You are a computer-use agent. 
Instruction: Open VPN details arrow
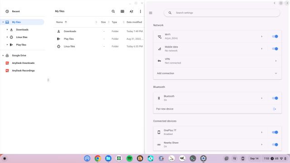point(276,61)
